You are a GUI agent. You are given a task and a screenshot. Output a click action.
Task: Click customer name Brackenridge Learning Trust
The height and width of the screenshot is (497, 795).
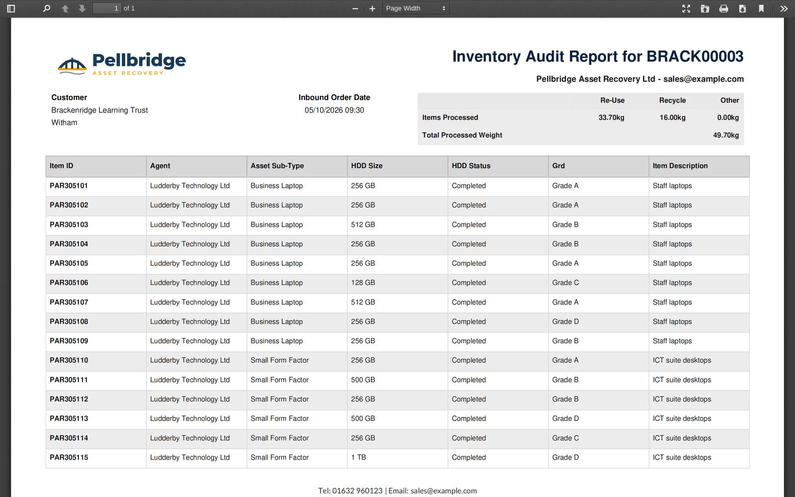100,110
